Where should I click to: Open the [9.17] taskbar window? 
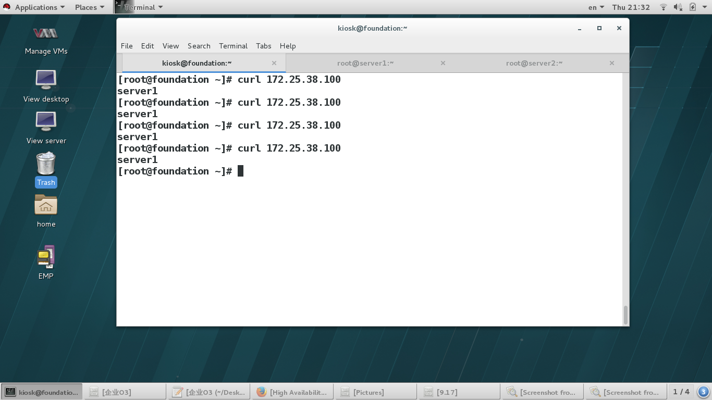tap(459, 392)
